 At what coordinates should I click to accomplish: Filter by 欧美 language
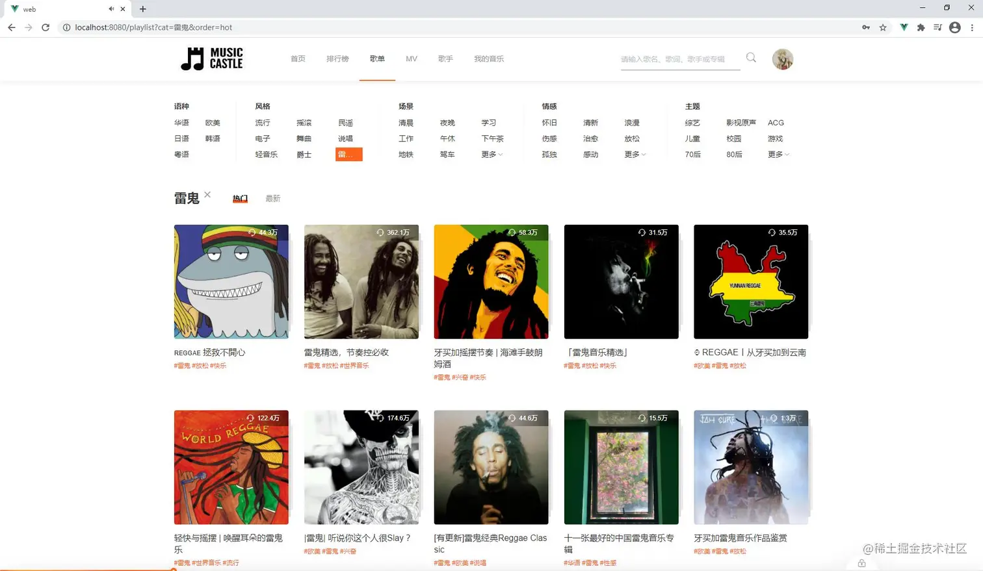[x=213, y=123]
